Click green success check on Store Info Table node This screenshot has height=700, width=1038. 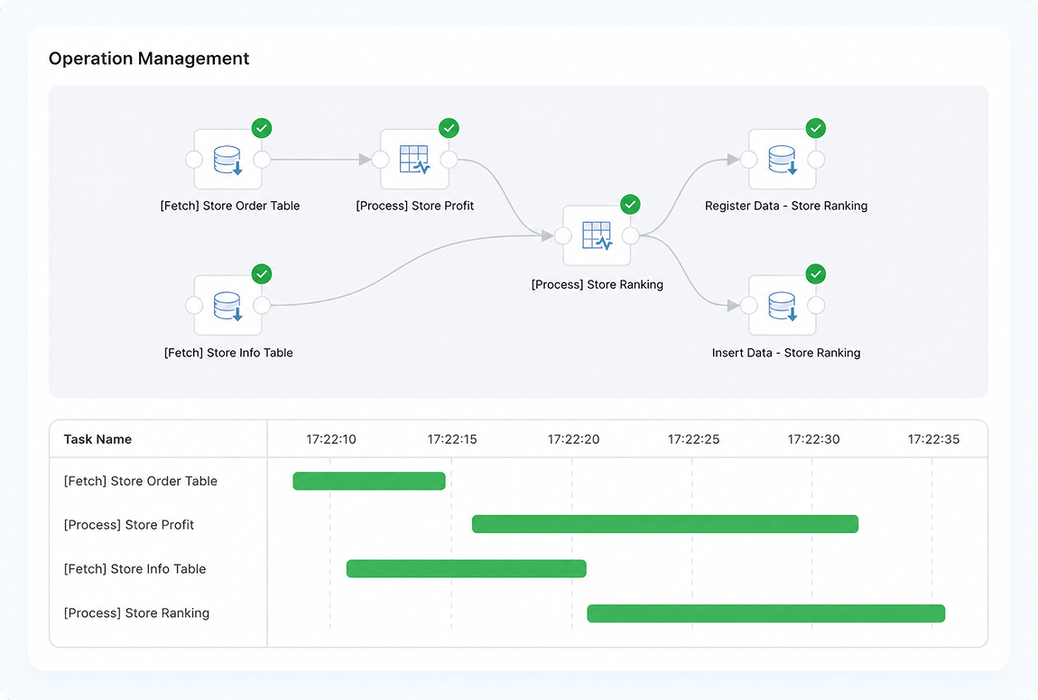(x=262, y=274)
